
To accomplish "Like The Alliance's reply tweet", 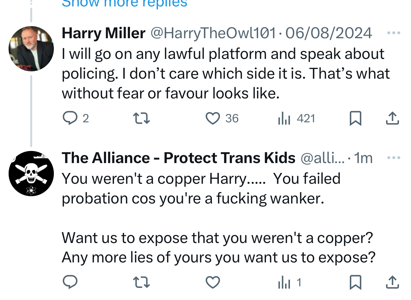I will (213, 282).
